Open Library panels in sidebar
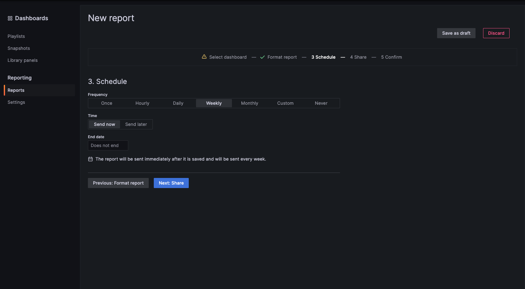Viewport: 525px width, 289px height. [22, 60]
